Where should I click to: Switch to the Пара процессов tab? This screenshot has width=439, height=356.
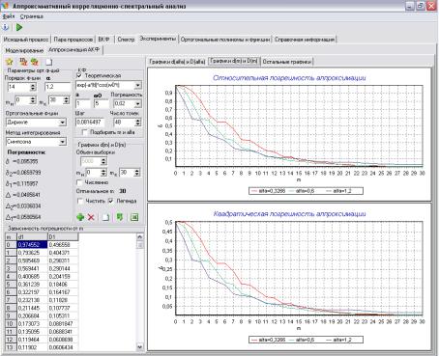click(x=73, y=40)
